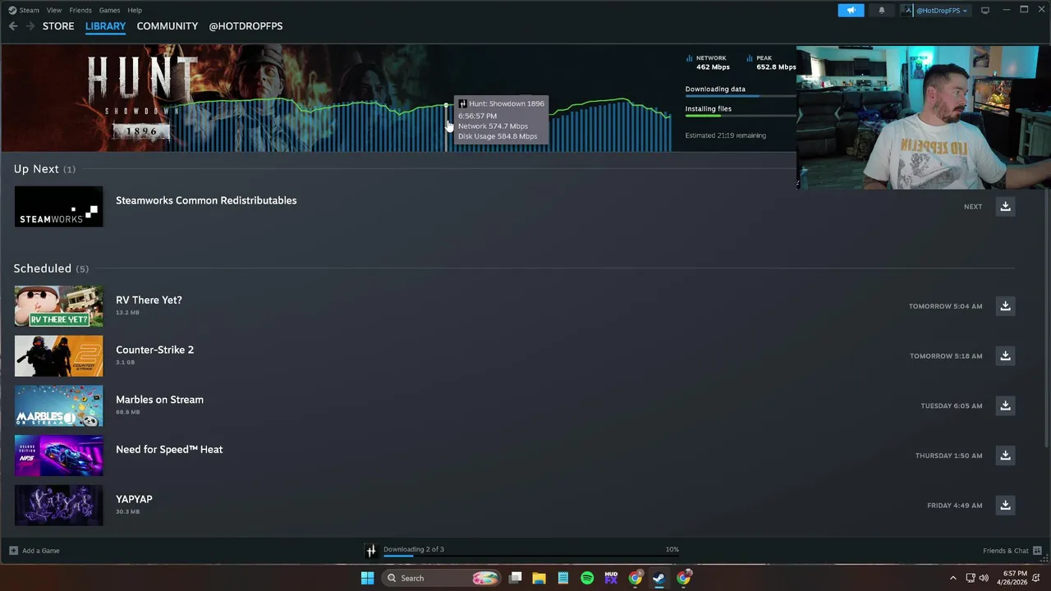Click the THURSDAY 1:50 AM schedule time
This screenshot has height=591, width=1051.
tap(948, 456)
